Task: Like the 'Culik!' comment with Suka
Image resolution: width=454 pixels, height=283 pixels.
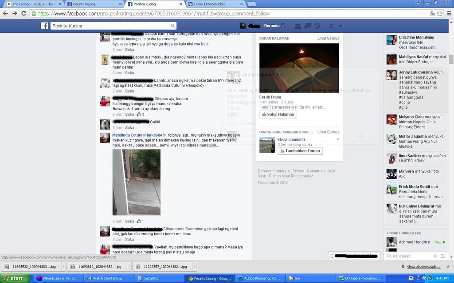Action: point(129,127)
